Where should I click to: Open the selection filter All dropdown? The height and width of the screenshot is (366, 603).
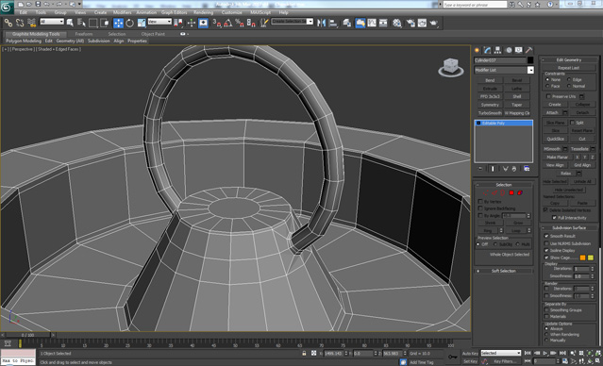[52, 22]
